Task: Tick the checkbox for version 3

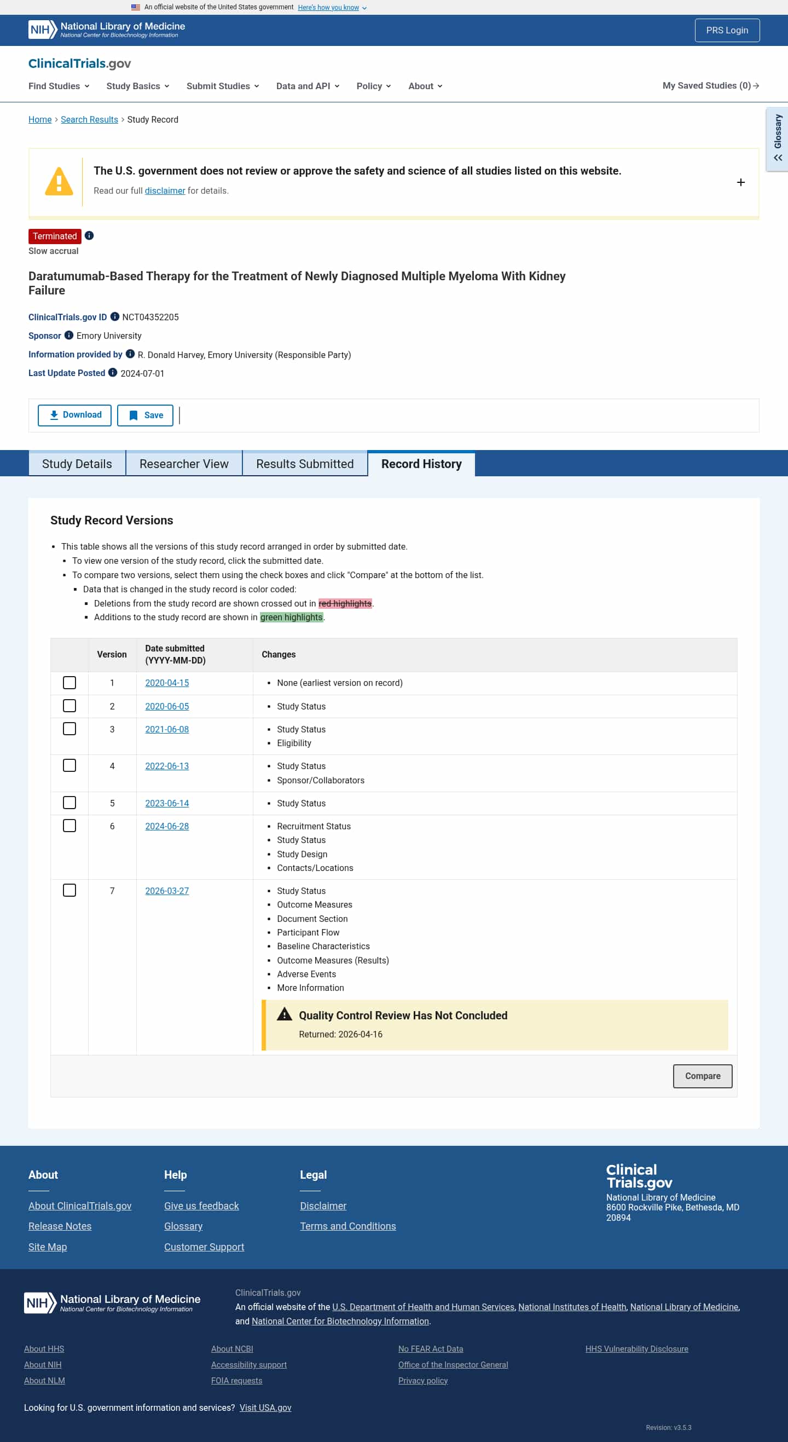Action: tap(69, 729)
